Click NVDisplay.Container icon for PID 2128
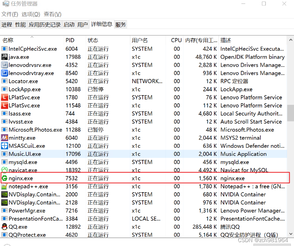294x246 pixels. 4,203
